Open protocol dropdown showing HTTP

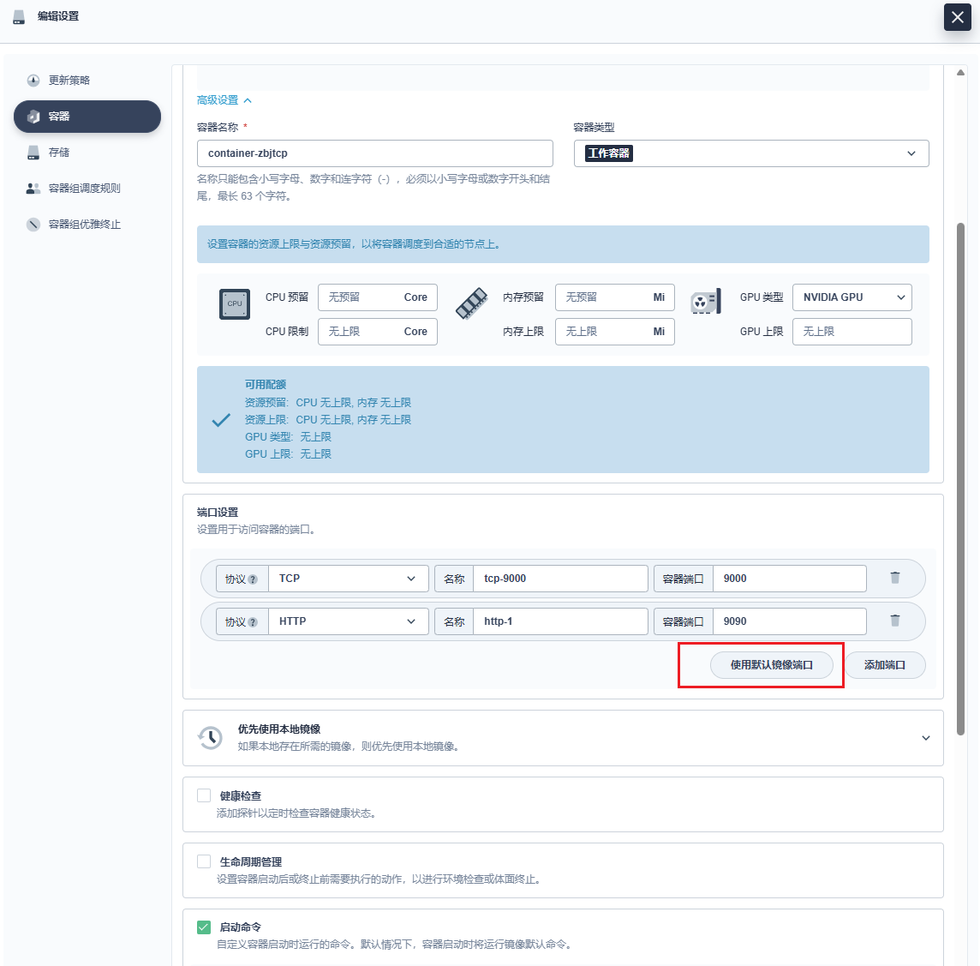tap(348, 621)
